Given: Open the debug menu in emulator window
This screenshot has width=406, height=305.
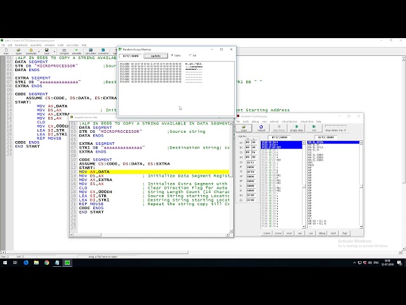Looking at the screenshot, I should coord(255,121).
